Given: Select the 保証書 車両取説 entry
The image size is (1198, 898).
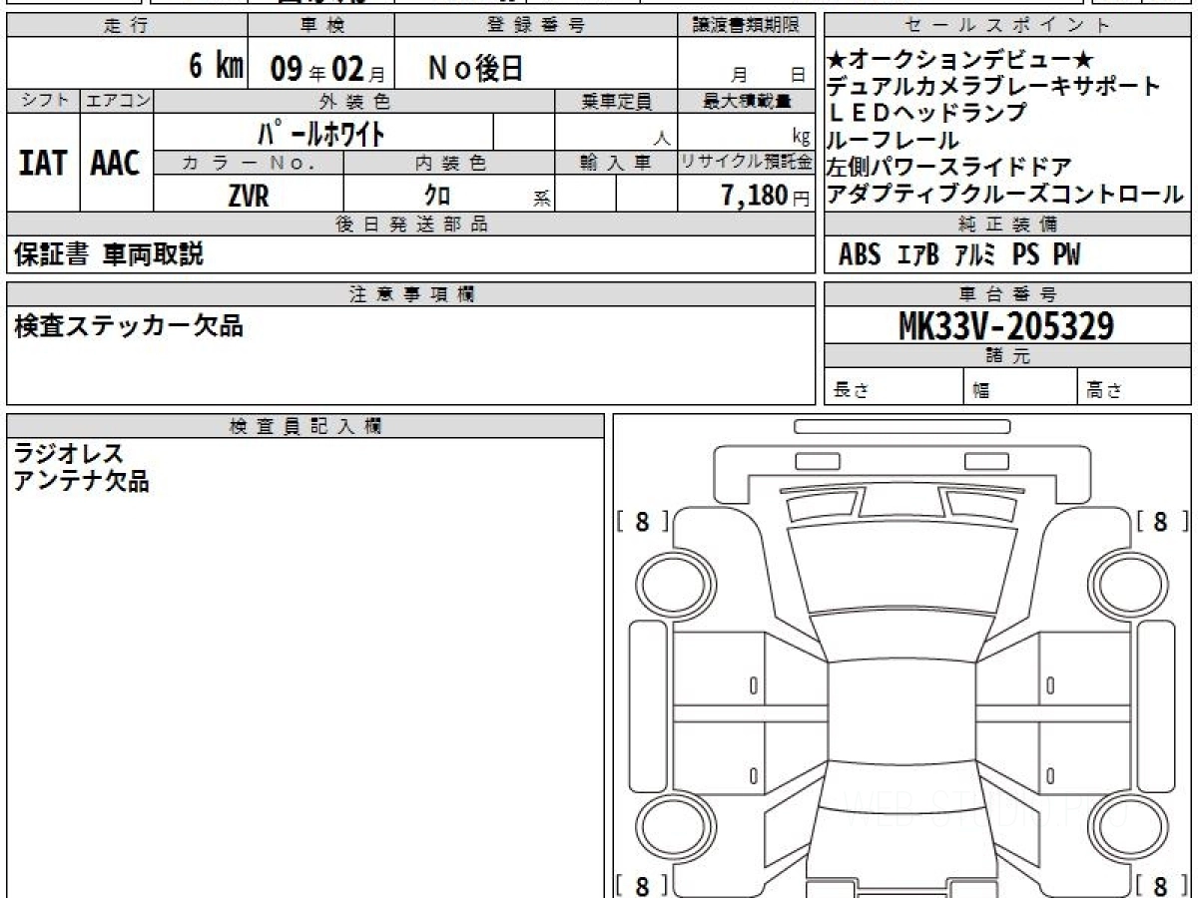Looking at the screenshot, I should pos(109,254).
